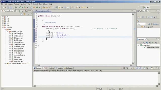Collapse All in Package Explorer
This screenshot has height=90, width=161.
click(x=21, y=14)
